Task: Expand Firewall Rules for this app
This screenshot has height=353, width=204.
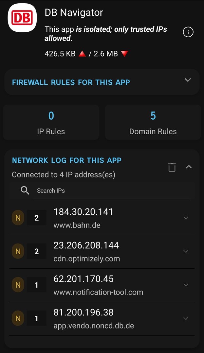Action: coord(187,80)
